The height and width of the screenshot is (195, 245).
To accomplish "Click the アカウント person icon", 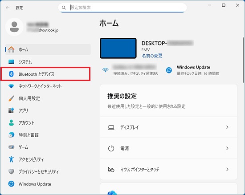I will click(x=11, y=122).
